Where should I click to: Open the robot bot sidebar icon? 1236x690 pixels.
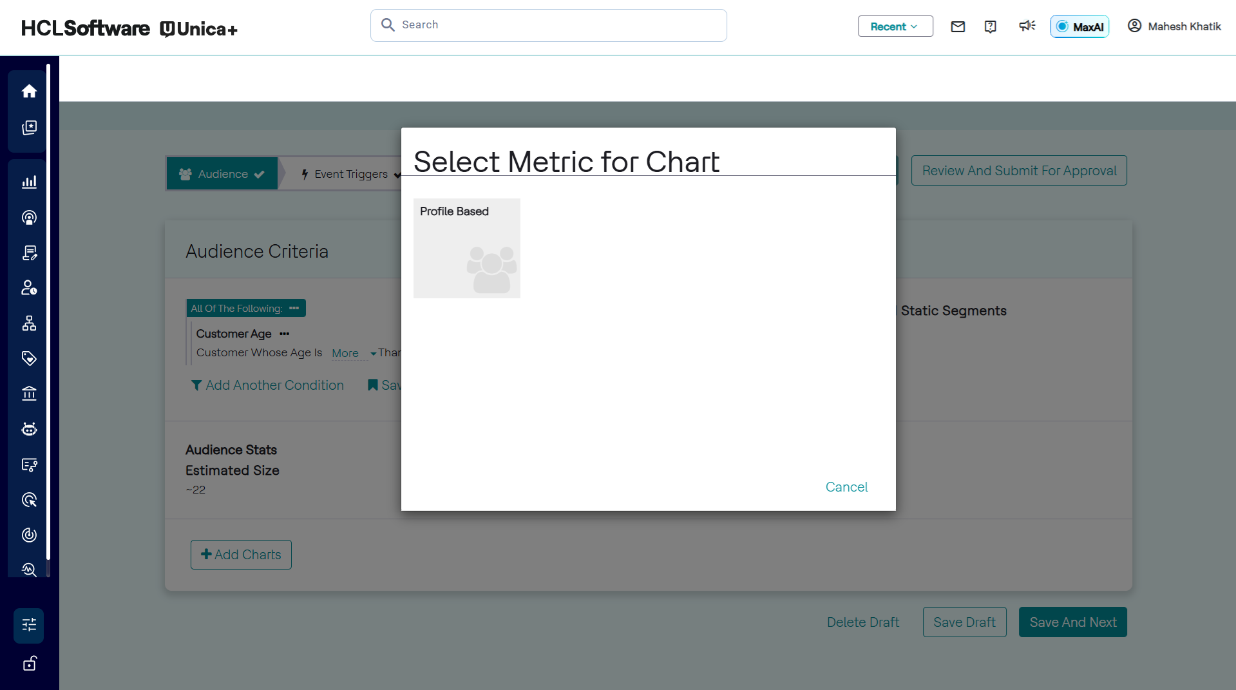[29, 429]
